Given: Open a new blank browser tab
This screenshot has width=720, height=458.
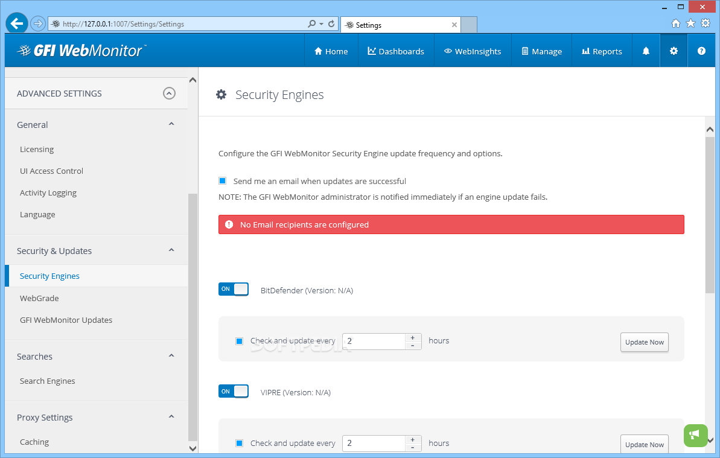Looking at the screenshot, I should 469,25.
